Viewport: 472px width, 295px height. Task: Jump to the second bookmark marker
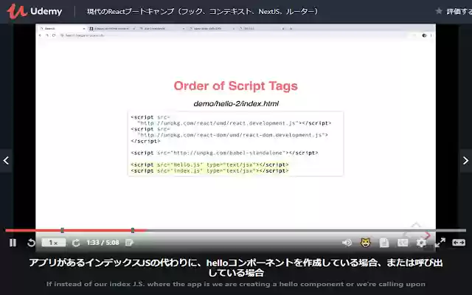[x=133, y=231]
